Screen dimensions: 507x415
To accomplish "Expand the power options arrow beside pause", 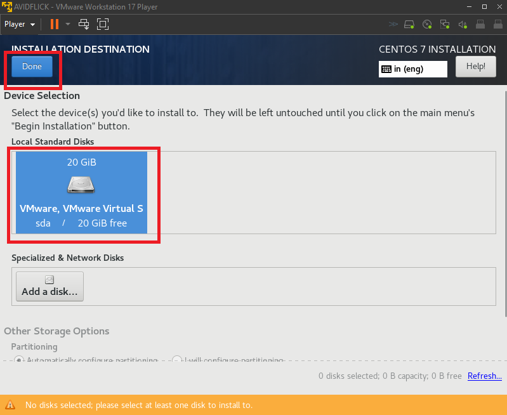I will click(x=67, y=24).
